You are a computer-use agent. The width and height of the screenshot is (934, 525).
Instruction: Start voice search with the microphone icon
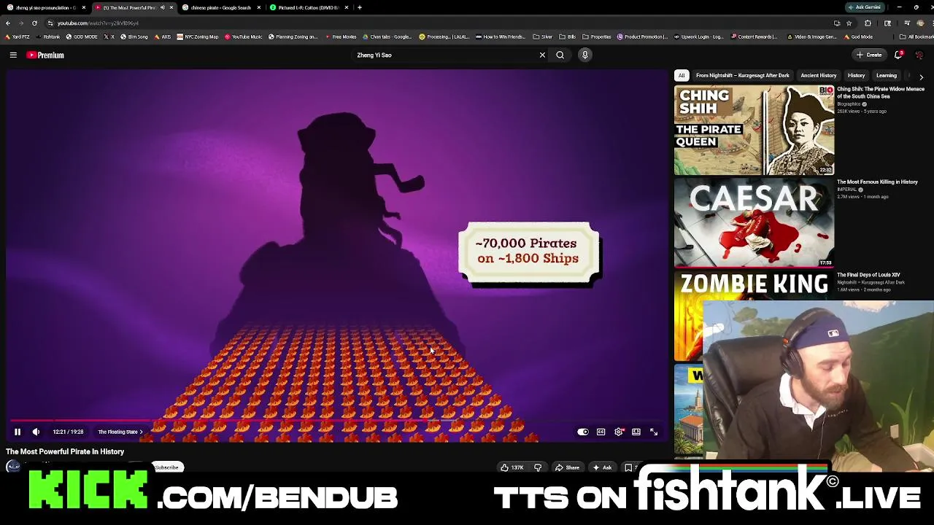click(584, 55)
